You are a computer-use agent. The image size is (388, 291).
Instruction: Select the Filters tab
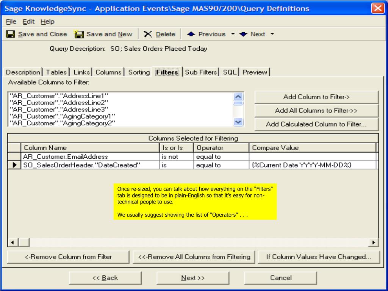tap(167, 72)
